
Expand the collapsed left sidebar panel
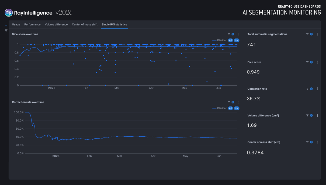pyautogui.click(x=6, y=25)
